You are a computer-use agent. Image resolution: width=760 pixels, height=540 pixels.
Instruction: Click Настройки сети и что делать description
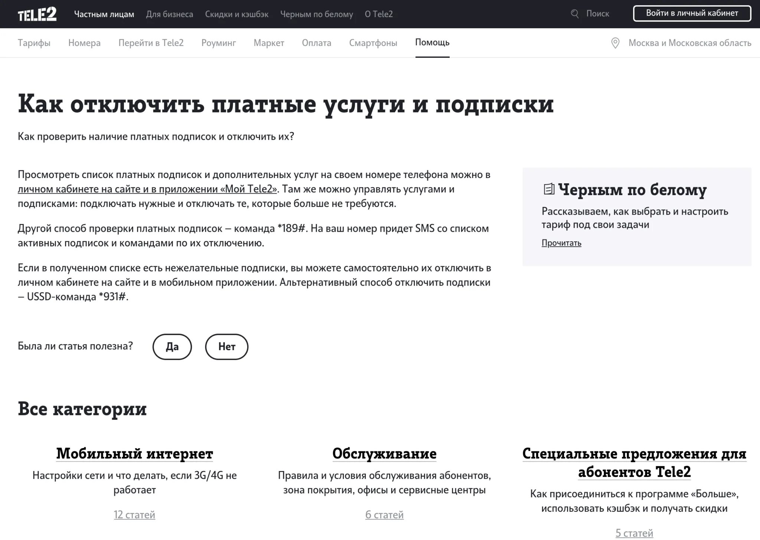(x=135, y=483)
